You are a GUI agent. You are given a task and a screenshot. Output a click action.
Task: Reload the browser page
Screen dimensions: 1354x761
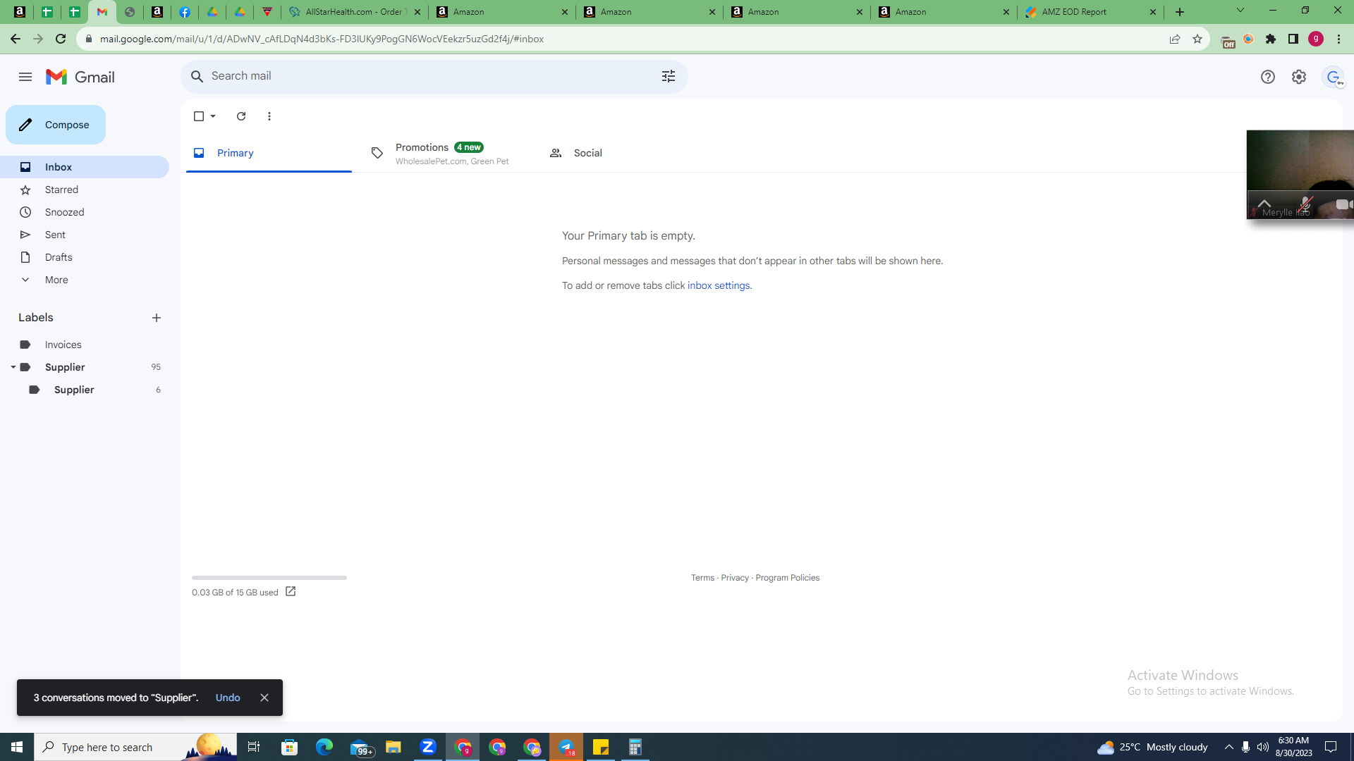pos(61,39)
